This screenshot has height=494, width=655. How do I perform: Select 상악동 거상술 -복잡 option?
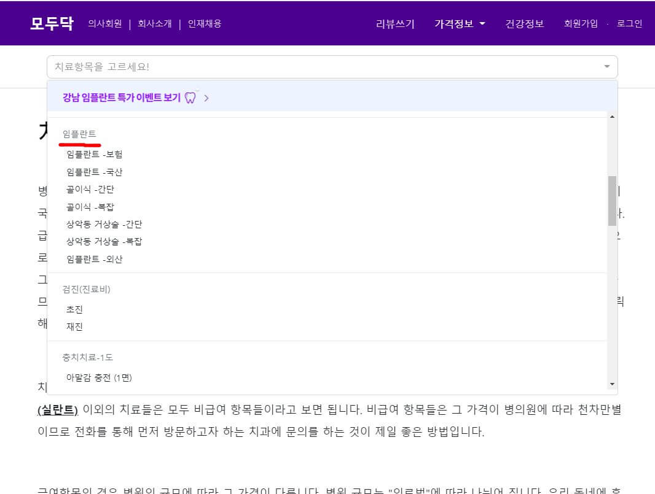tap(103, 241)
